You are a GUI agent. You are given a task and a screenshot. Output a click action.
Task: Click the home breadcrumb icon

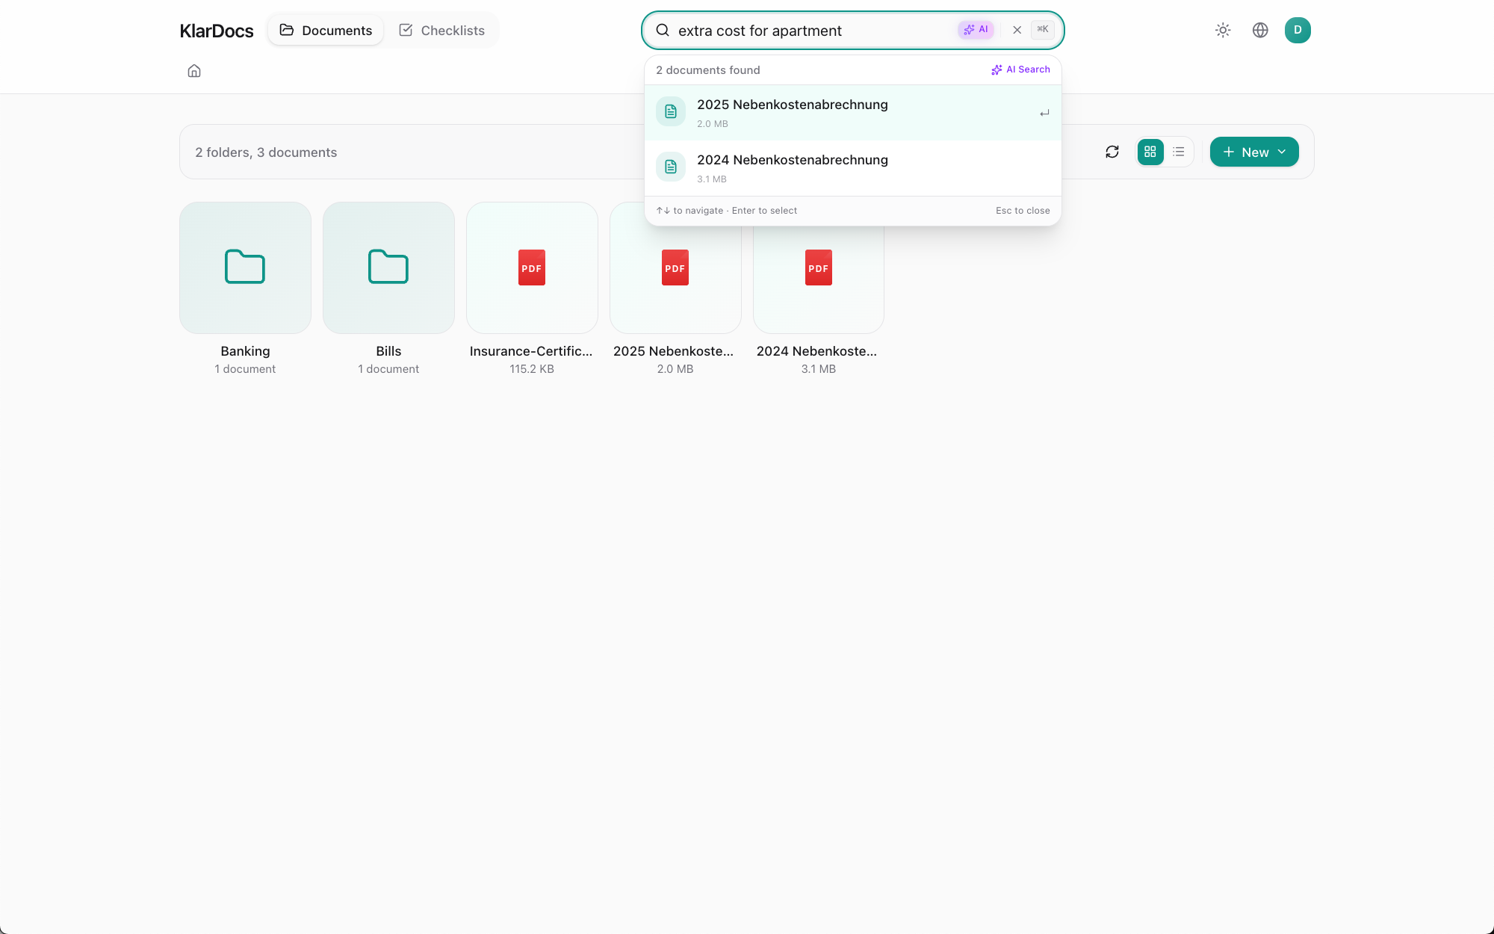pos(194,71)
